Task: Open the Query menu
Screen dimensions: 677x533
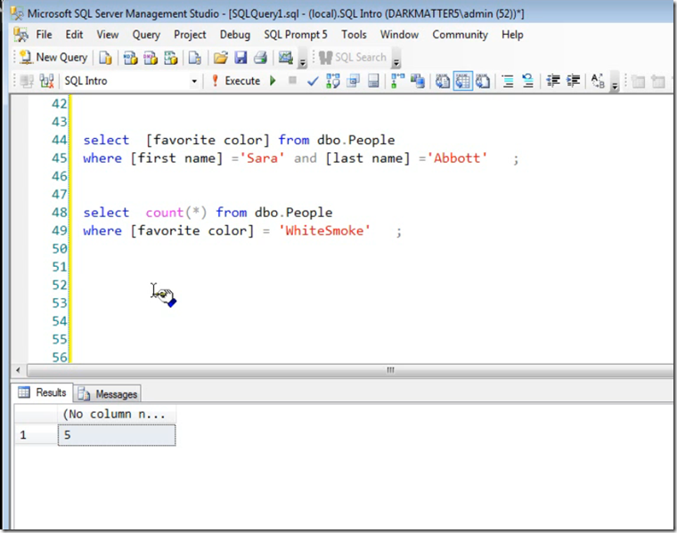Action: tap(146, 35)
